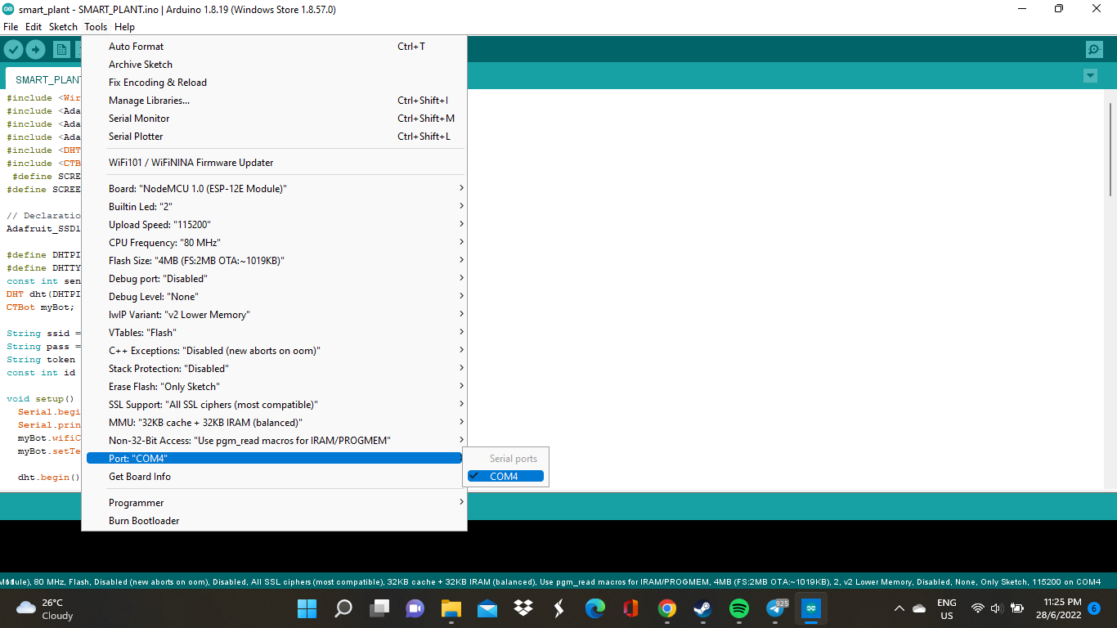The width and height of the screenshot is (1117, 628).
Task: Show hidden system tray icons chevron
Action: click(x=899, y=608)
